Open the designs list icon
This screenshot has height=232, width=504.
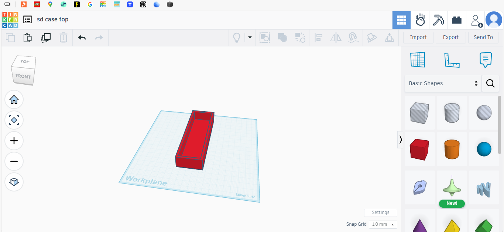(x=27, y=20)
